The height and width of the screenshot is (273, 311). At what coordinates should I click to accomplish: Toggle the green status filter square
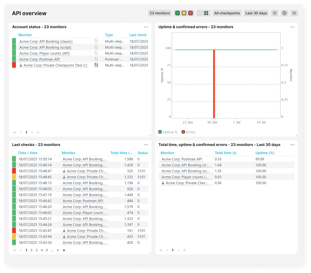click(178, 13)
